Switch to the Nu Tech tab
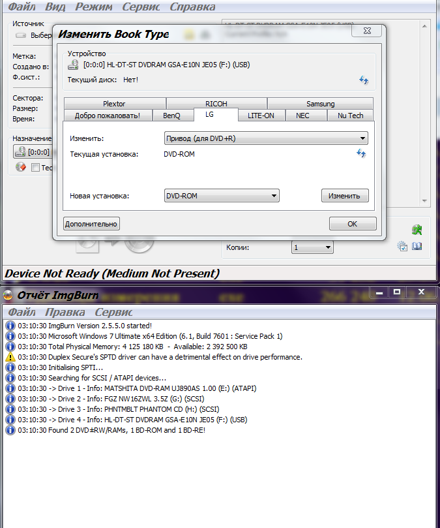The image size is (440, 528). pos(350,116)
